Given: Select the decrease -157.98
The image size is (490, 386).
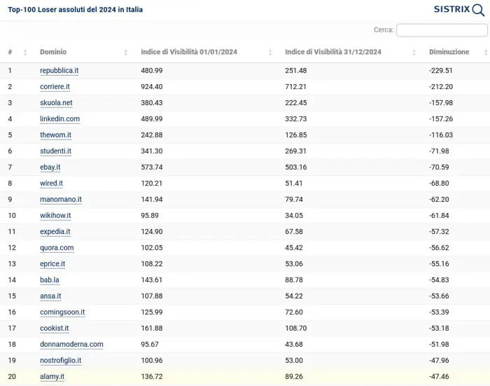Looking at the screenshot, I should (440, 103).
